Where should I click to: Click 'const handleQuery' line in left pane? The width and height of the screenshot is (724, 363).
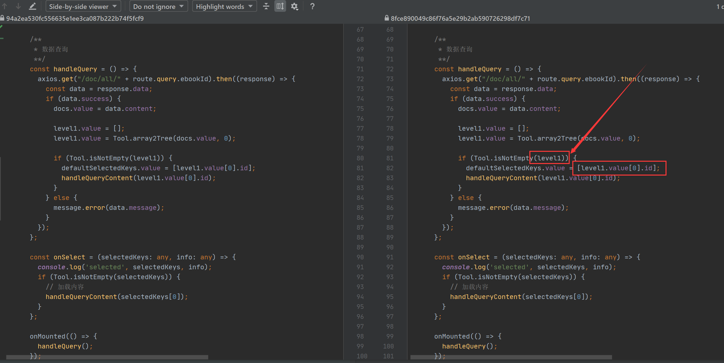83,69
